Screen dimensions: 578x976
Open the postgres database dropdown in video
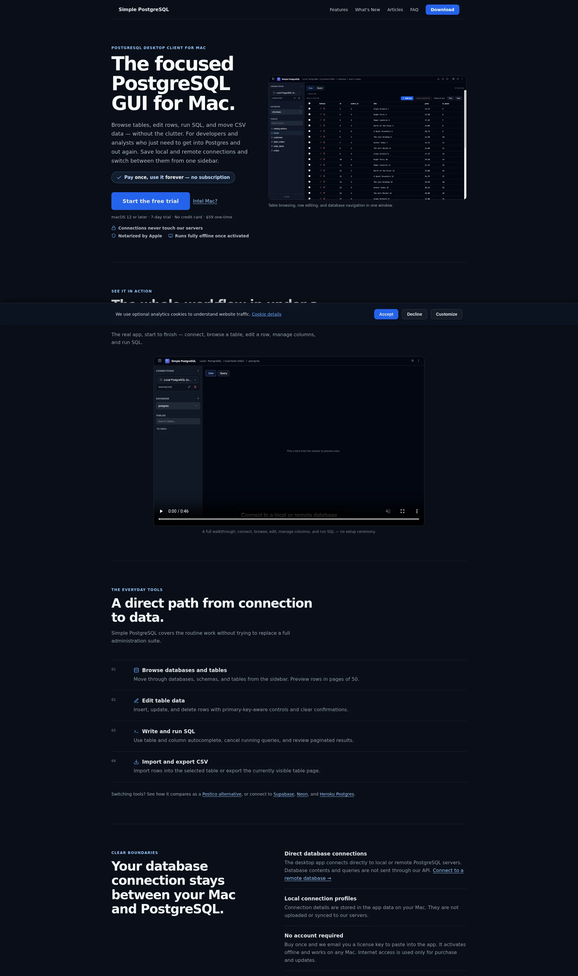[178, 406]
